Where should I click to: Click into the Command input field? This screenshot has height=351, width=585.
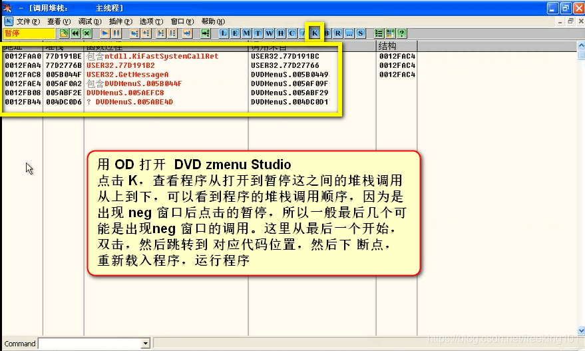pos(90,343)
